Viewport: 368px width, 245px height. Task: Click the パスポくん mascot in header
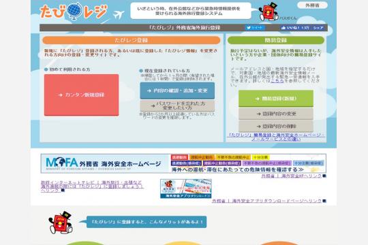point(269,12)
